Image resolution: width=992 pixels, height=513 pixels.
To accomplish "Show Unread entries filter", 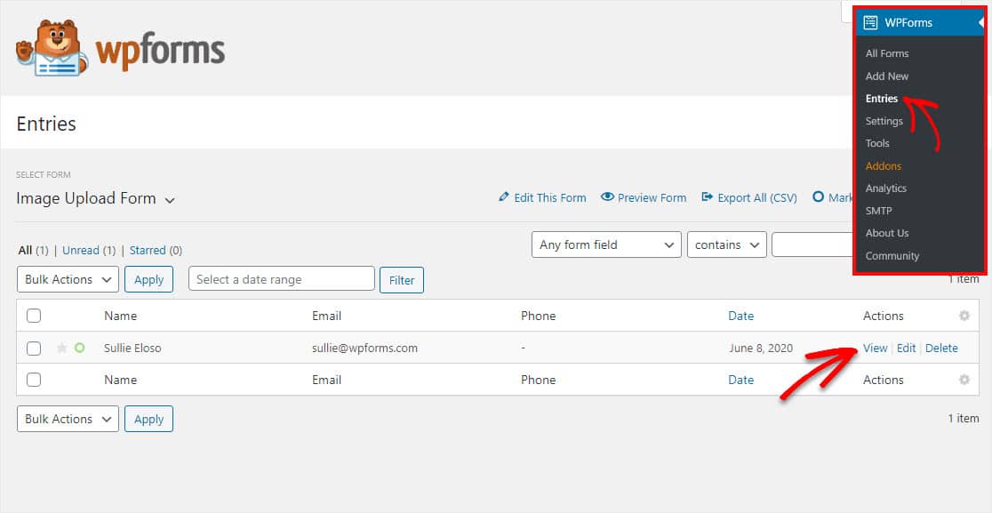I will click(81, 251).
